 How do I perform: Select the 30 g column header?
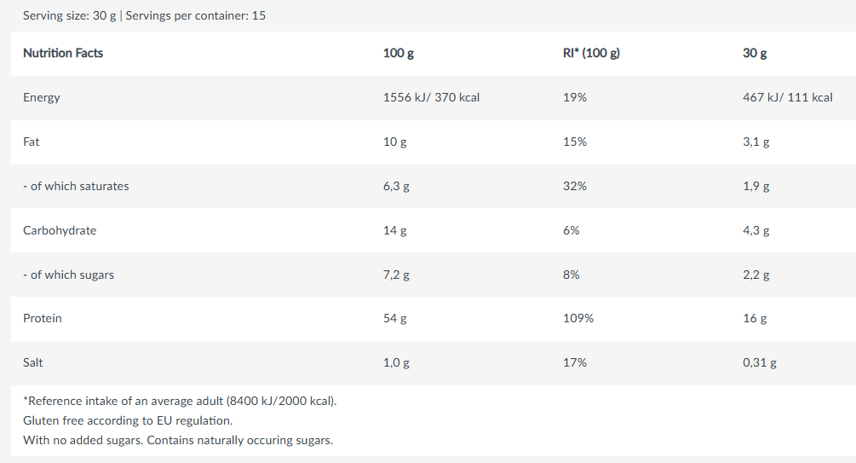755,53
